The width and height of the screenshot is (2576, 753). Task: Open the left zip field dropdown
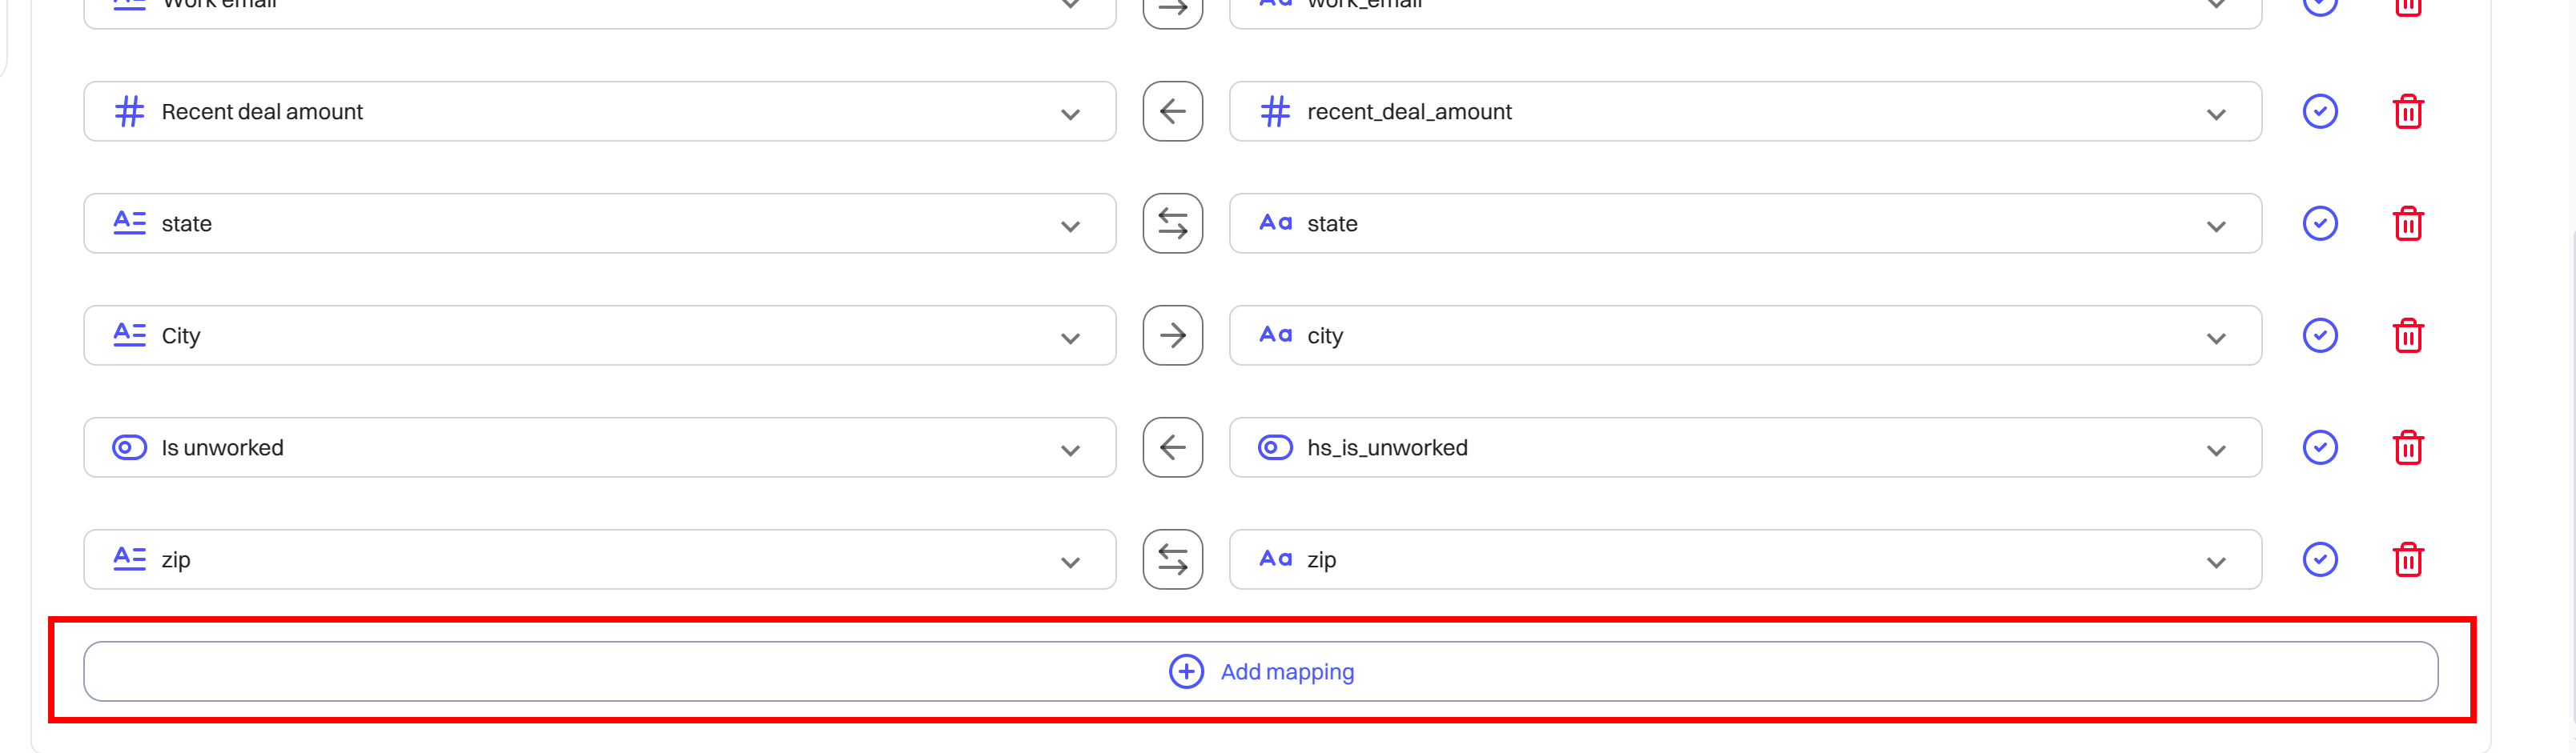click(x=600, y=559)
